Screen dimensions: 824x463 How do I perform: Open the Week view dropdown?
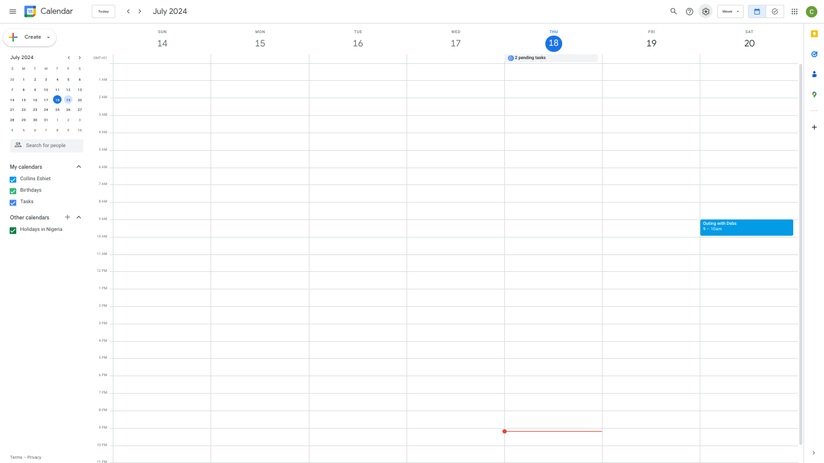coord(731,11)
